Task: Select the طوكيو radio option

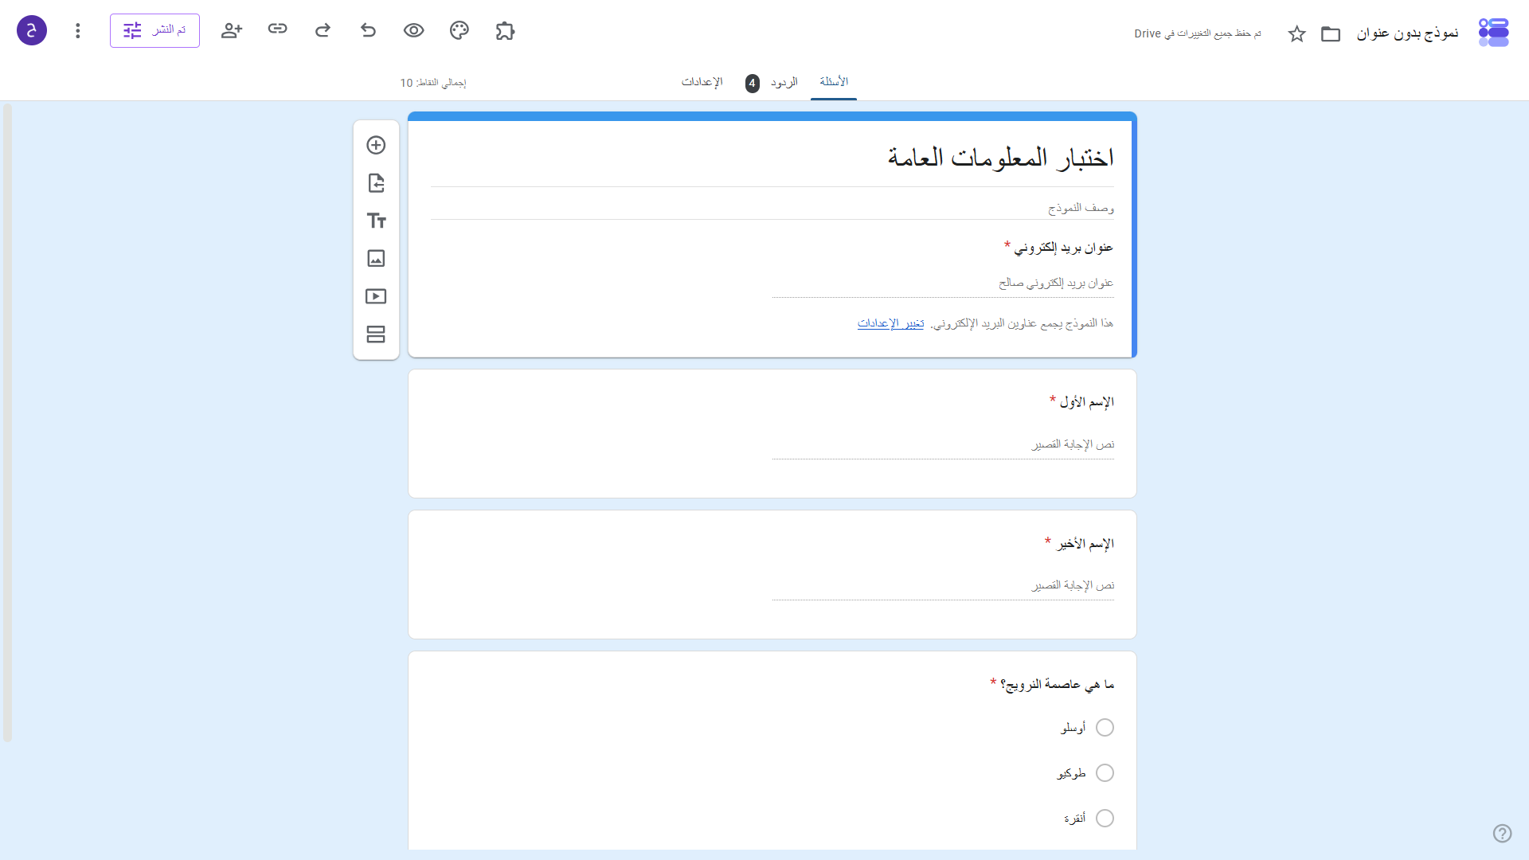Action: [1105, 772]
